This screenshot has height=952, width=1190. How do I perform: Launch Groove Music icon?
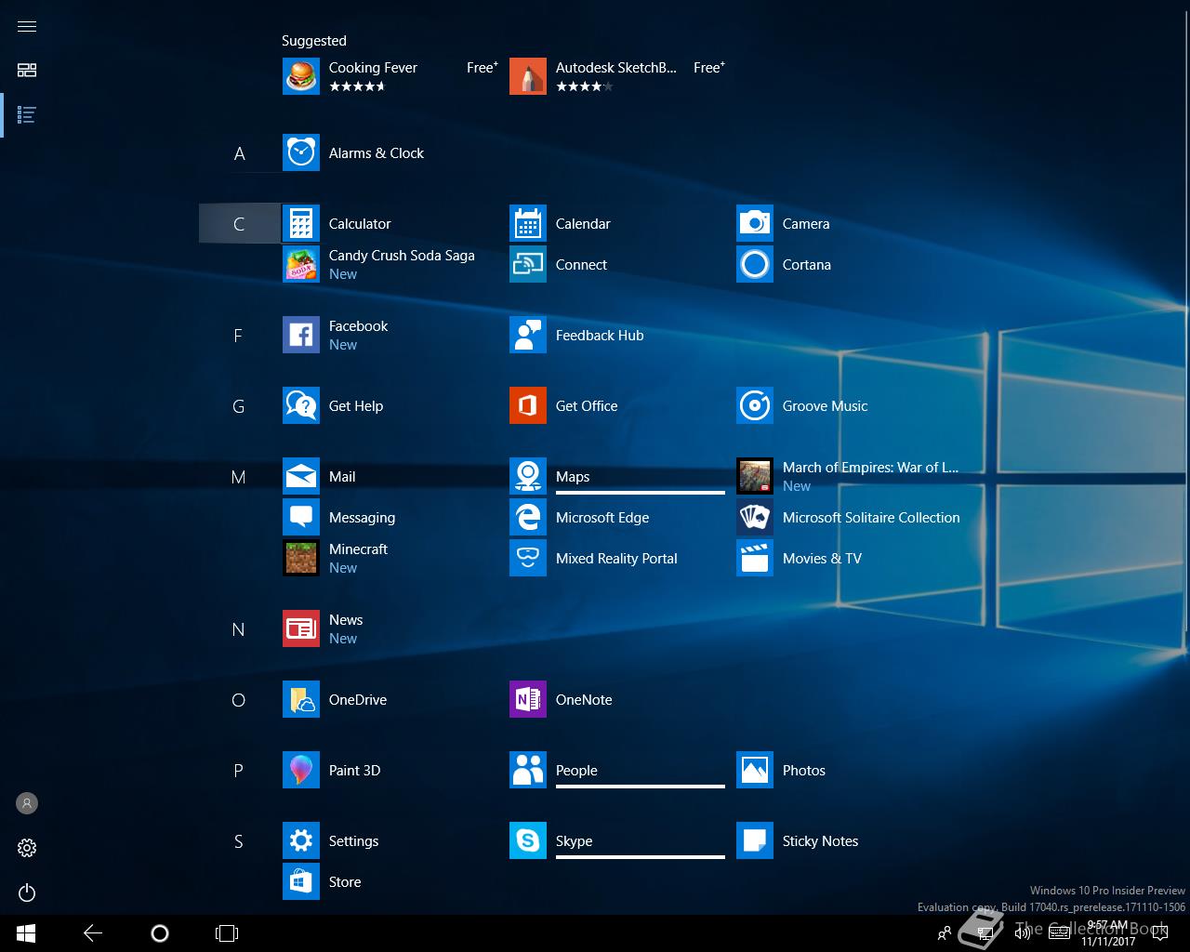754,405
